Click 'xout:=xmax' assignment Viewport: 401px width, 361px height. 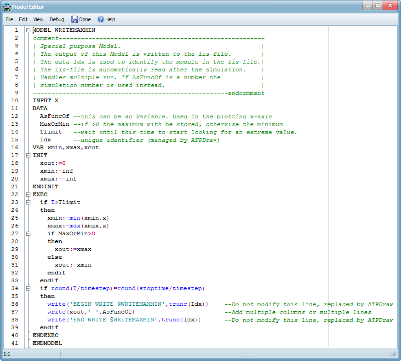73,250
